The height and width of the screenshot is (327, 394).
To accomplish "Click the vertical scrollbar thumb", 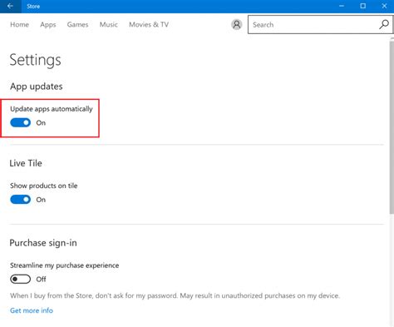I will pos(392,127).
